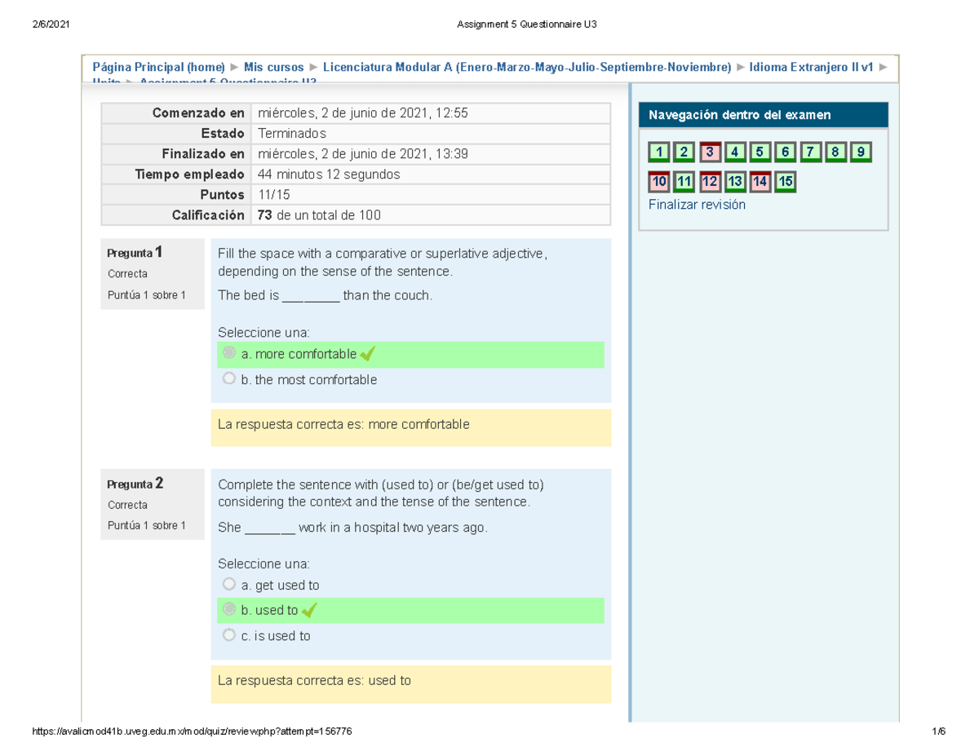Jump to question 3 in exam navigation
Screen dimensions: 979x756
(x=710, y=152)
